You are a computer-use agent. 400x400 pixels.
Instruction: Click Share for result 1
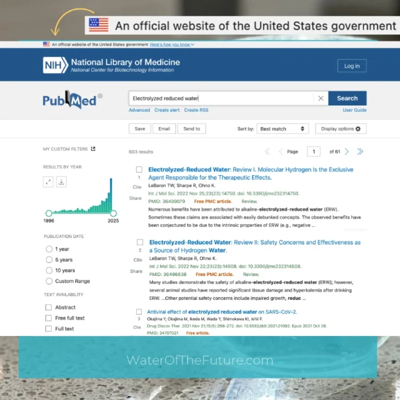point(135,198)
